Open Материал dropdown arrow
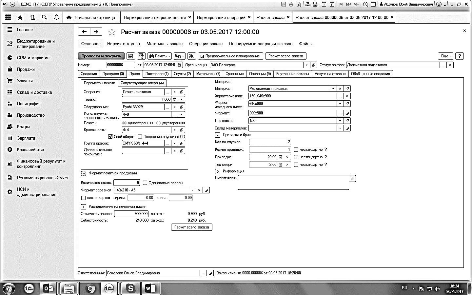The height and width of the screenshot is (295, 472). (x=333, y=88)
